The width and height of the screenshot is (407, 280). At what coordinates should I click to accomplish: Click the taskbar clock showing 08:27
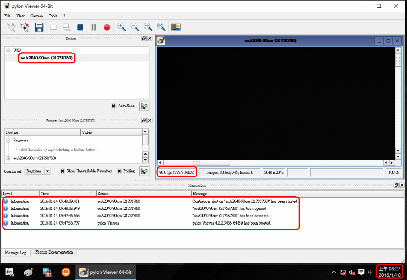click(390, 272)
